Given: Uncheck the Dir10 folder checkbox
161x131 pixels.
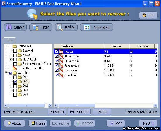Looking at the screenshot, I should (x=15, y=82).
